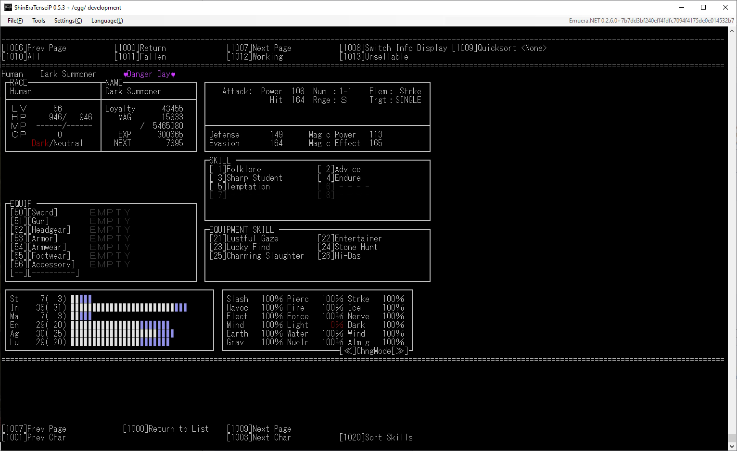The height and width of the screenshot is (451, 737).
Task: Open the Settings menu
Action: pyautogui.click(x=68, y=21)
